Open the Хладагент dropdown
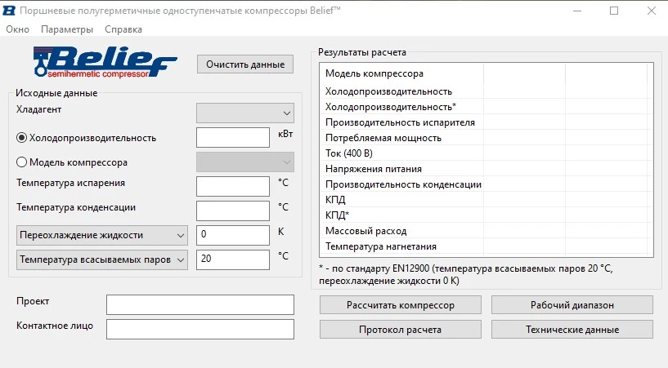The height and width of the screenshot is (368, 668). pyautogui.click(x=245, y=113)
